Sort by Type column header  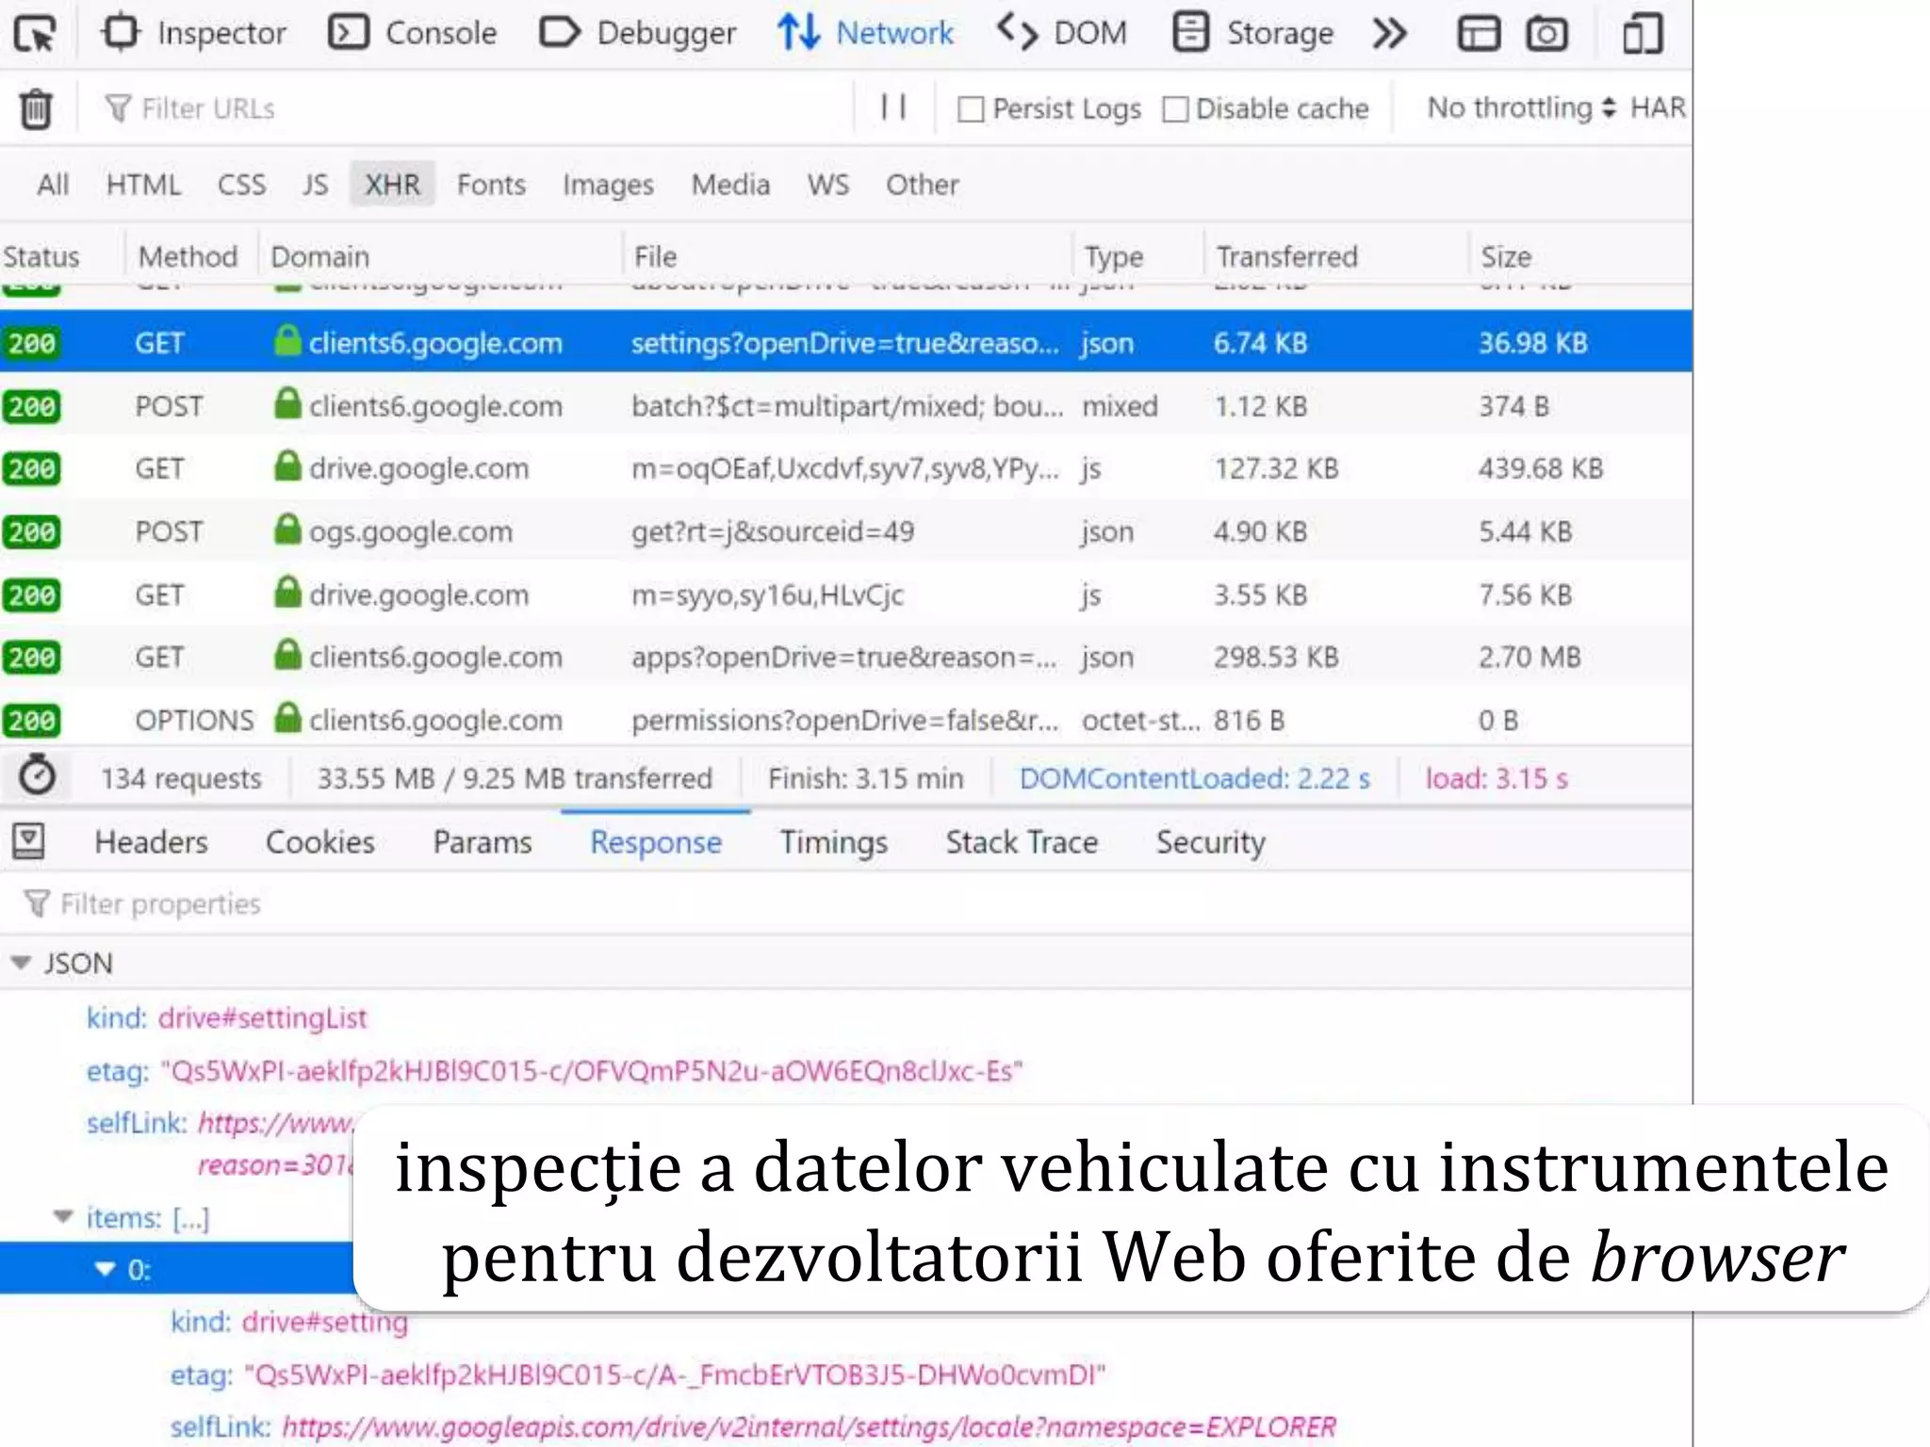click(x=1138, y=256)
